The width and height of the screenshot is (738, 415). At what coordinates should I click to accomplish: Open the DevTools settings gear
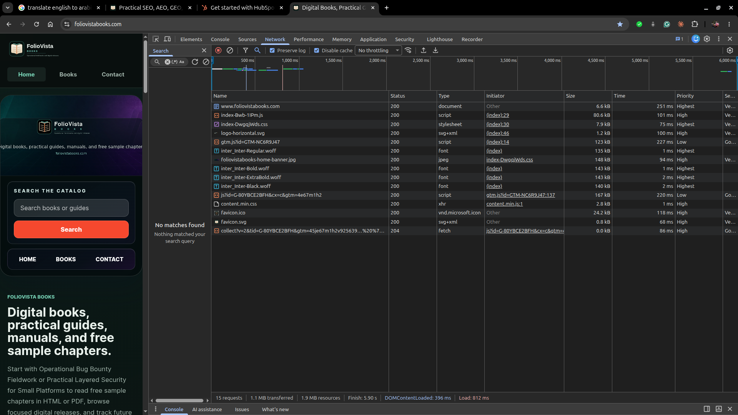pyautogui.click(x=707, y=39)
